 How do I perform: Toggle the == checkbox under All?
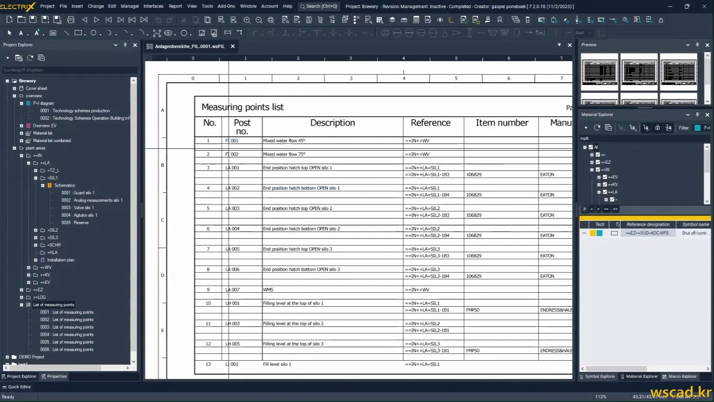click(x=598, y=155)
